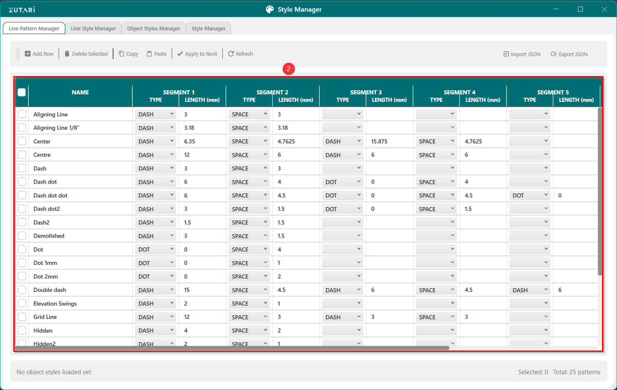This screenshot has height=390, width=617.
Task: Open Segment 1 type dropdown for Center
Action: coord(155,141)
